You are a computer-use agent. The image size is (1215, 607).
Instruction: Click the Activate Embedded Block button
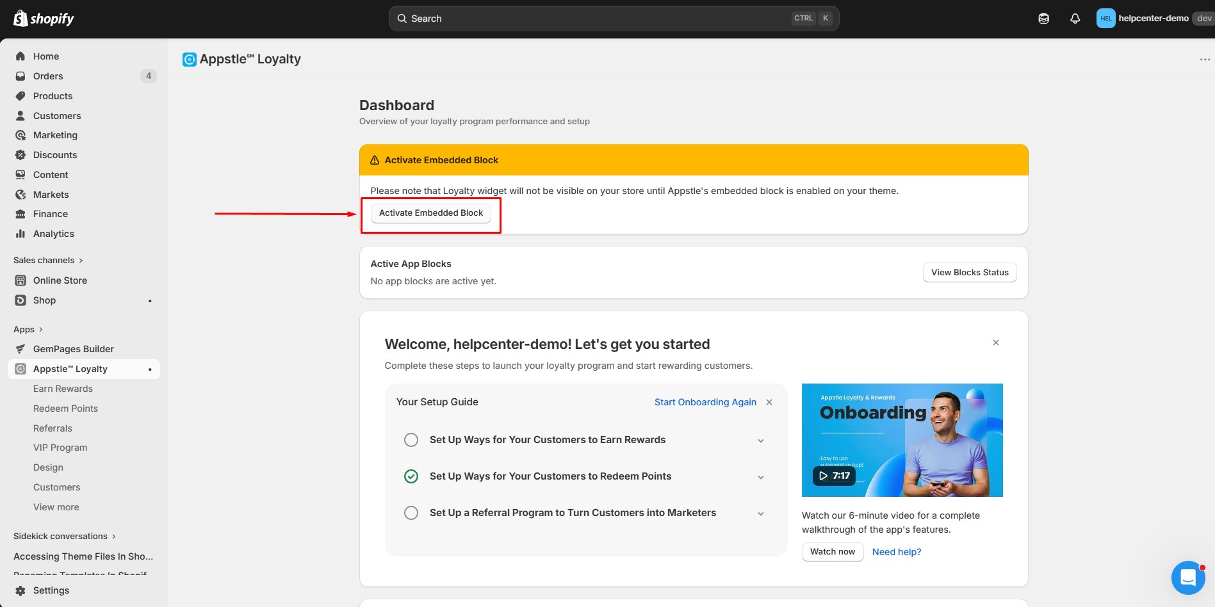tap(430, 213)
